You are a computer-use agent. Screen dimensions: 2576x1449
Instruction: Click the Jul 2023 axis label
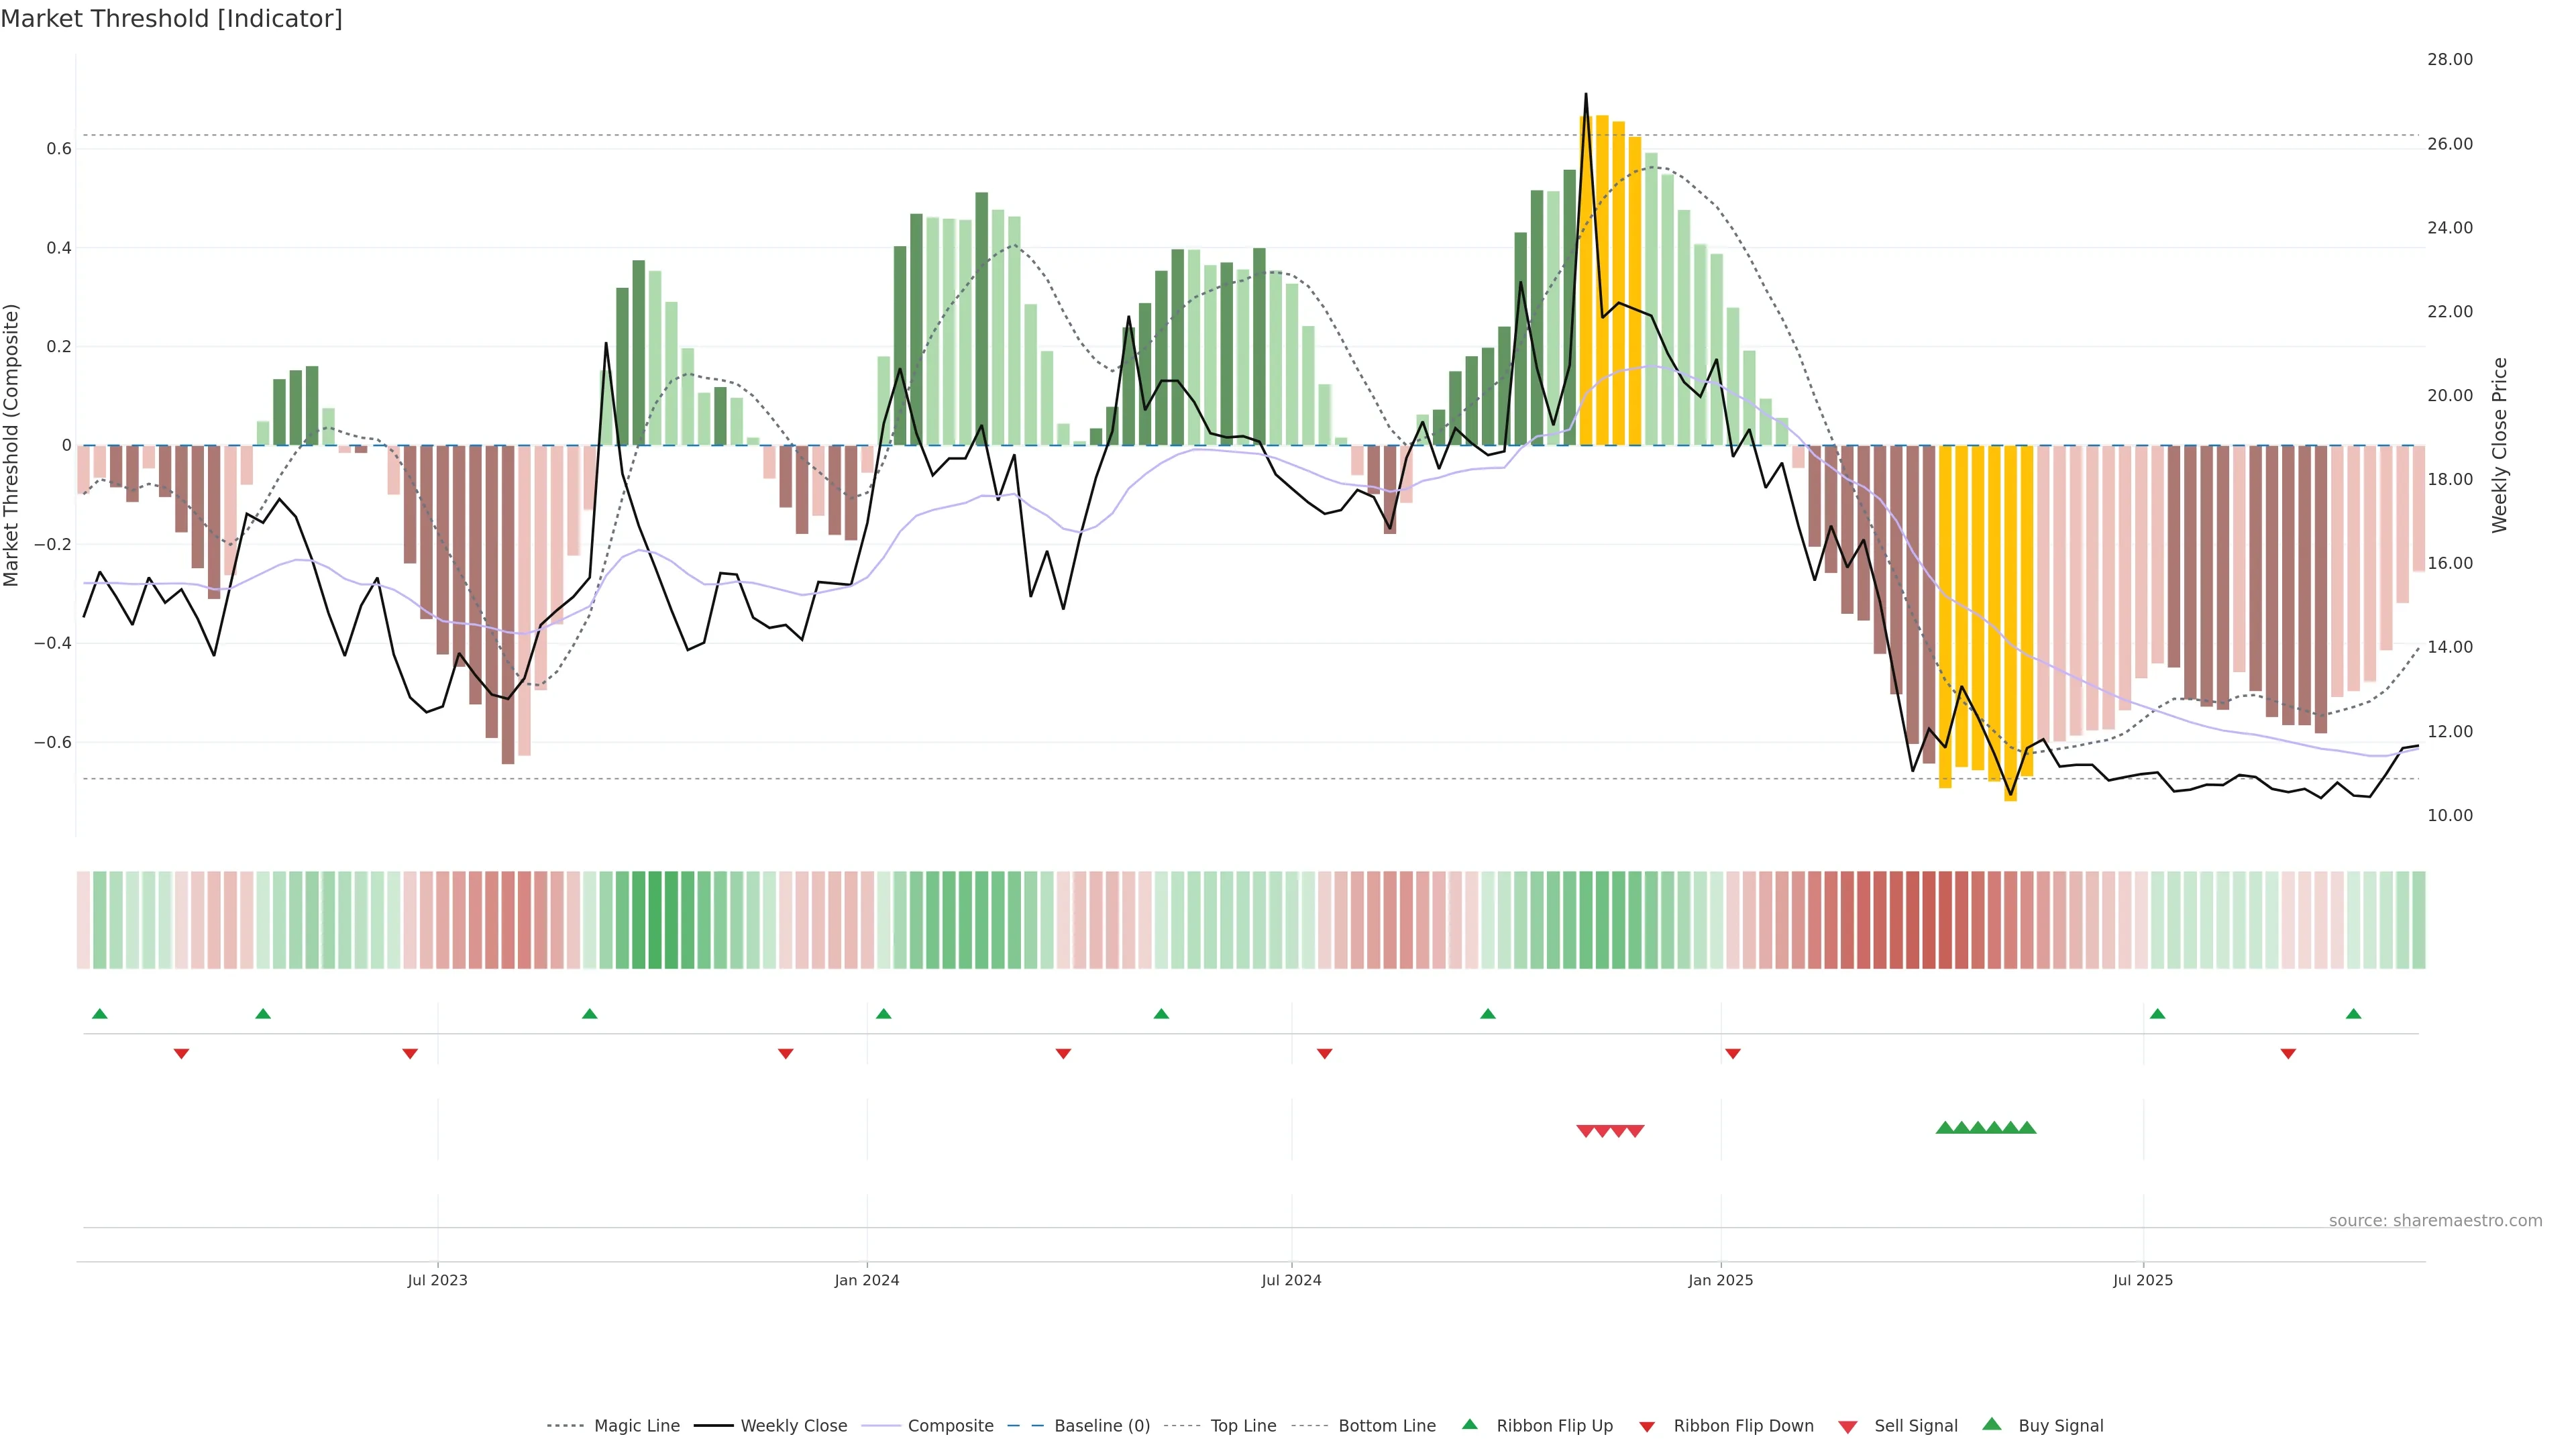coord(437,1280)
